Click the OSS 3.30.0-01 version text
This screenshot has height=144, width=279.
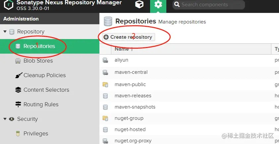click(x=33, y=8)
